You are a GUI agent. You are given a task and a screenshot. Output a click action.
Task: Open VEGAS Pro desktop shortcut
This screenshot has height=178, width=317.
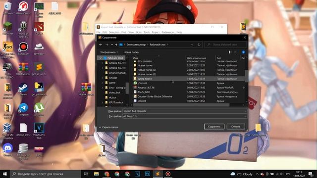[x=39, y=131]
